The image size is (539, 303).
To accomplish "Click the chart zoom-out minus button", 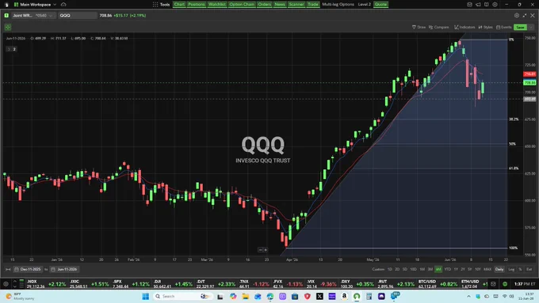I will tap(260, 250).
